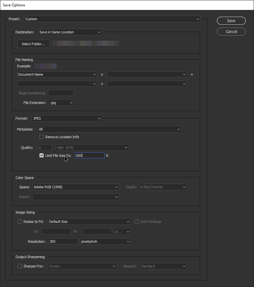Open the Document Name dropdown

(x=57, y=74)
